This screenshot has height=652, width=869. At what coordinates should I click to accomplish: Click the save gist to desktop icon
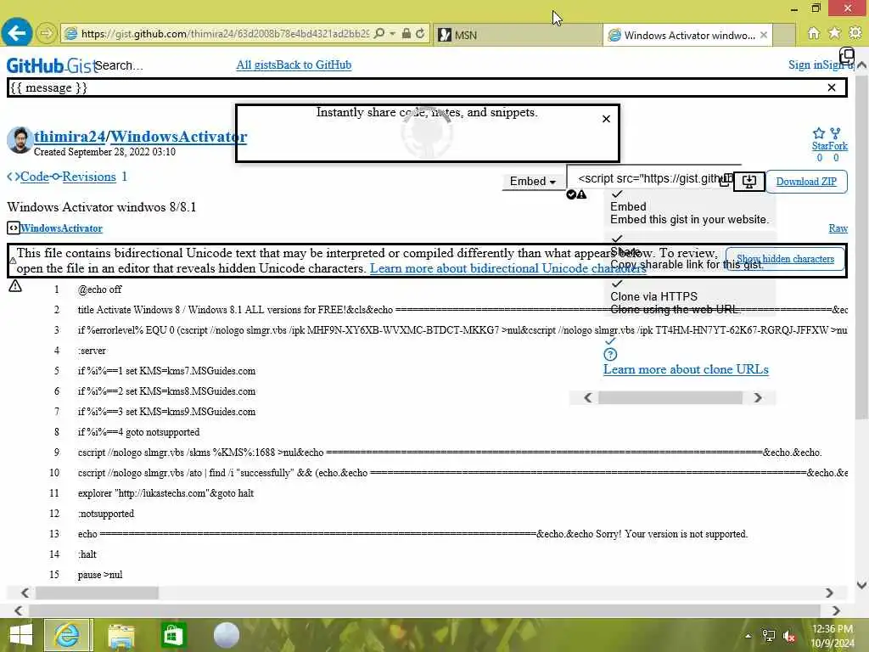(x=748, y=182)
